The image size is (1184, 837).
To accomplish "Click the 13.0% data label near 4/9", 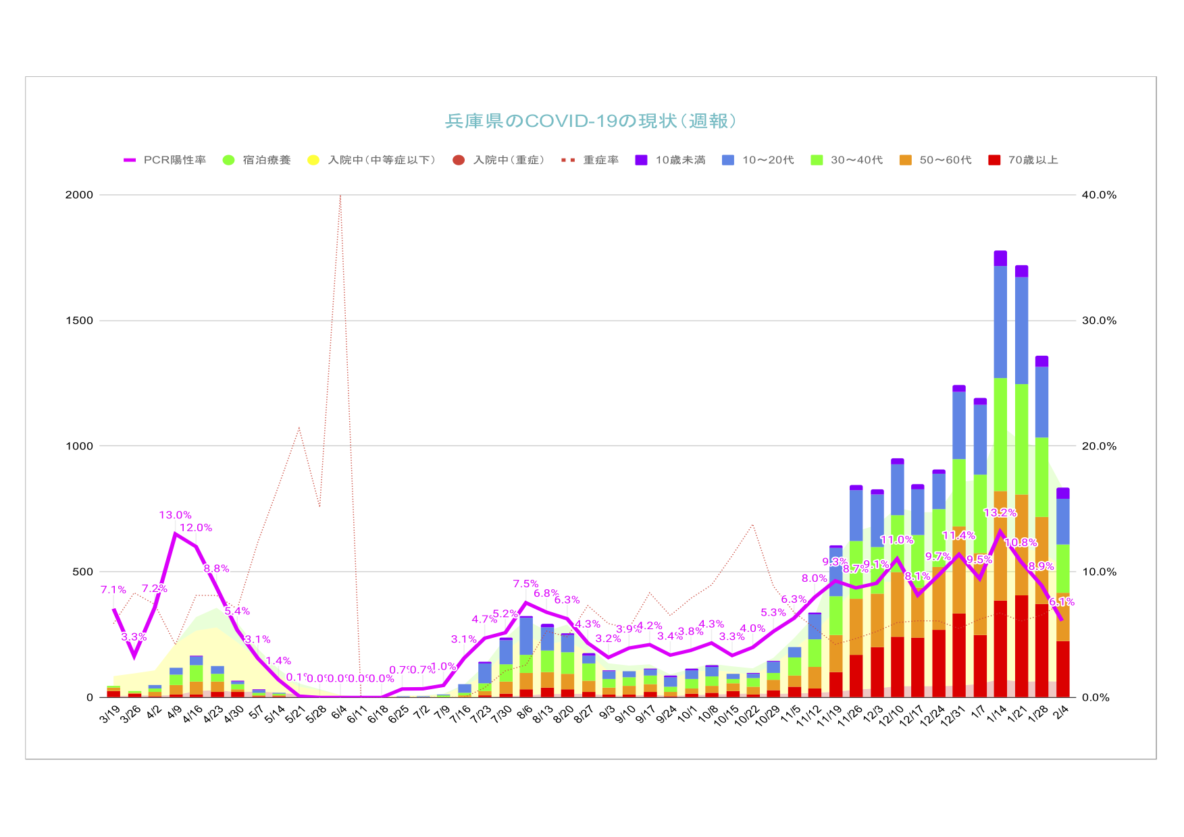I will (175, 515).
